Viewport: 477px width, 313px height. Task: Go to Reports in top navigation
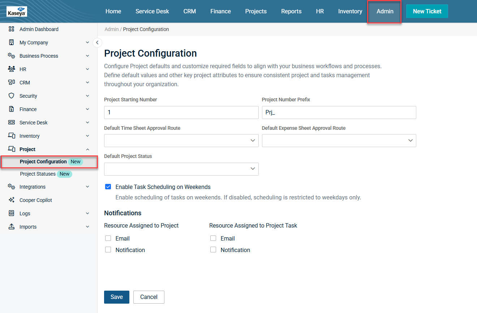(291, 11)
